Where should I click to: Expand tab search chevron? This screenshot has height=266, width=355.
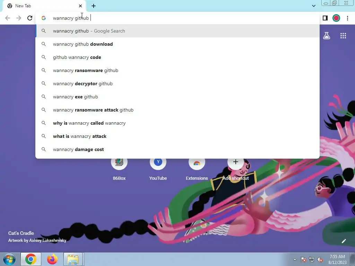click(314, 6)
